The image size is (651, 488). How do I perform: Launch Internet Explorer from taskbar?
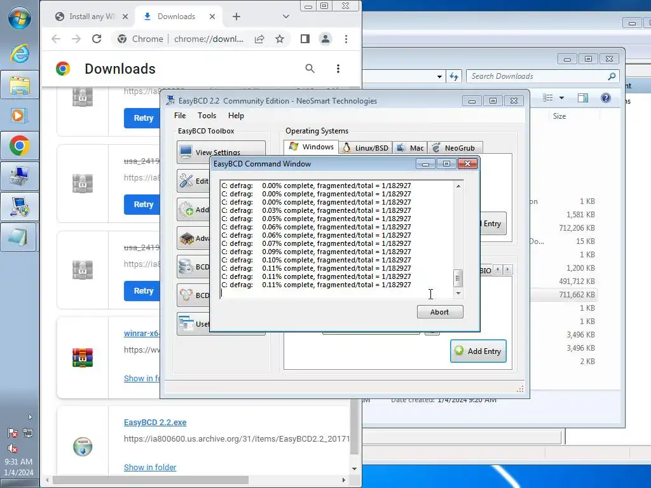coord(19,53)
